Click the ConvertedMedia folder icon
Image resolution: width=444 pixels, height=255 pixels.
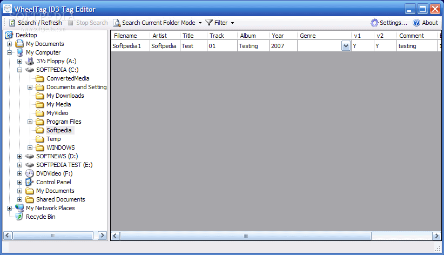[40, 78]
